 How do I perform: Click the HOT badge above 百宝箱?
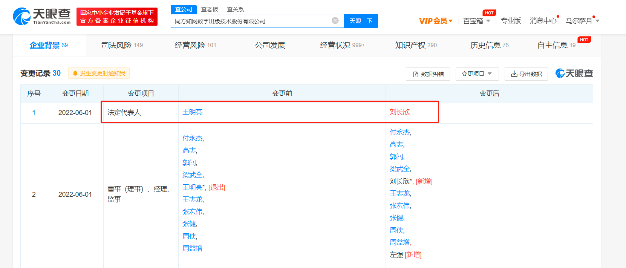[489, 13]
